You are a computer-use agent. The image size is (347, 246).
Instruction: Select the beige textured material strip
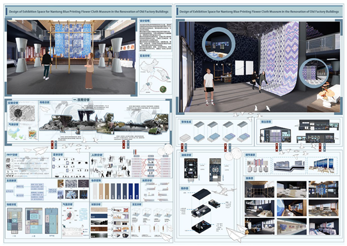tap(99, 210)
